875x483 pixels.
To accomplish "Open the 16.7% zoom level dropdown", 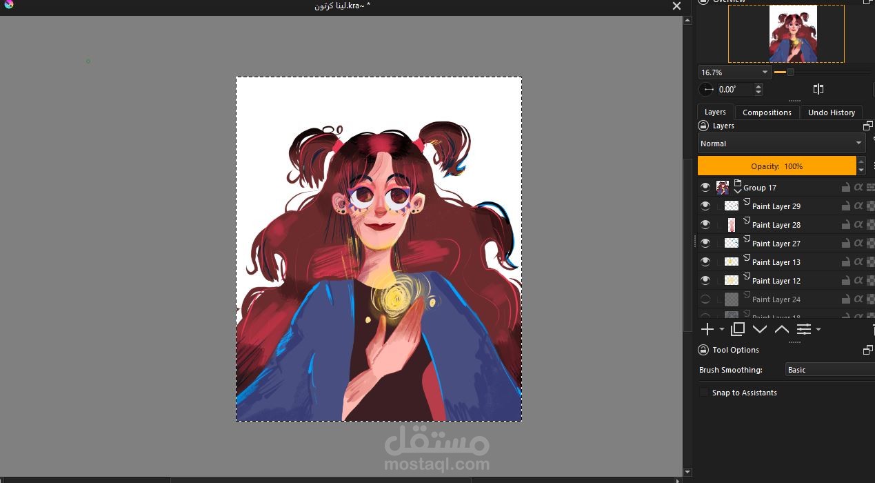I will pyautogui.click(x=734, y=72).
